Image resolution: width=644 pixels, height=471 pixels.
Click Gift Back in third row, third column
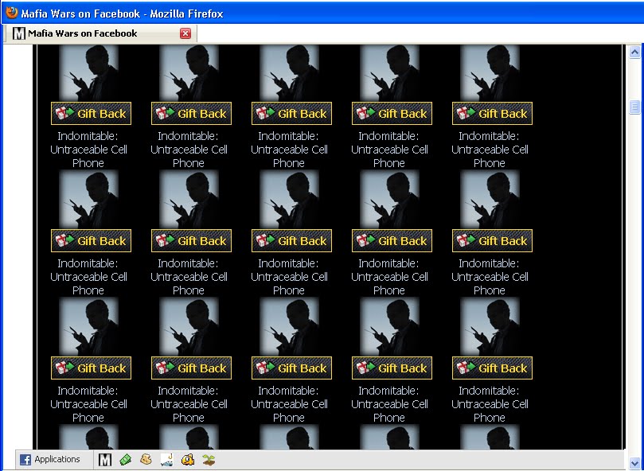291,368
